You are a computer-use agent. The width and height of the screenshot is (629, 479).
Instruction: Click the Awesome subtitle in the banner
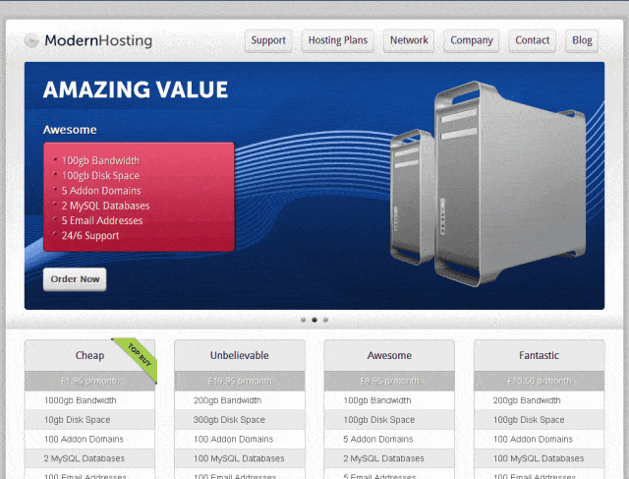[70, 130]
